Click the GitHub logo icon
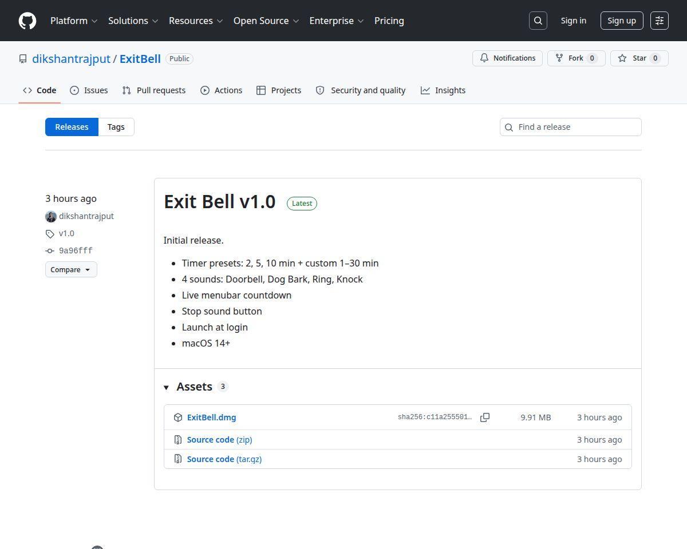This screenshot has width=687, height=549. 27,21
